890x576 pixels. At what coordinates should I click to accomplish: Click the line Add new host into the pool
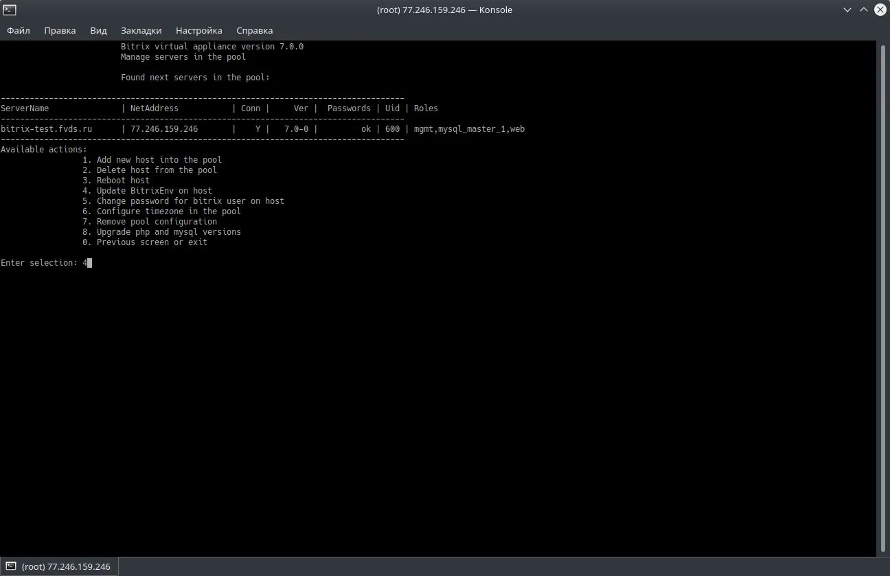(152, 159)
